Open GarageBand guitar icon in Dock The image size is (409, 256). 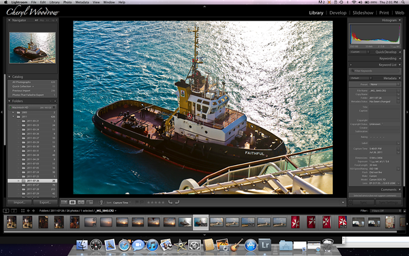tap(237, 245)
